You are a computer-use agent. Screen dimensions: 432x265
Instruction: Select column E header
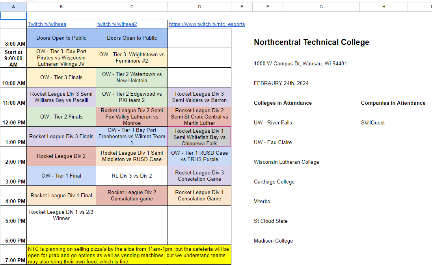tap(242, 7)
